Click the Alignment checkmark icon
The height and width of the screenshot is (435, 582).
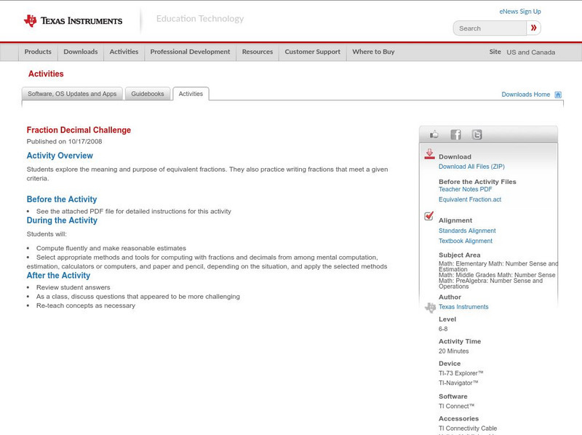click(429, 215)
